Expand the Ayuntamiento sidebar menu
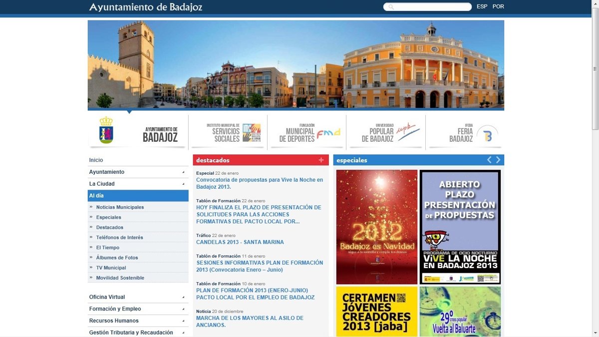599x337 pixels. pos(183,172)
